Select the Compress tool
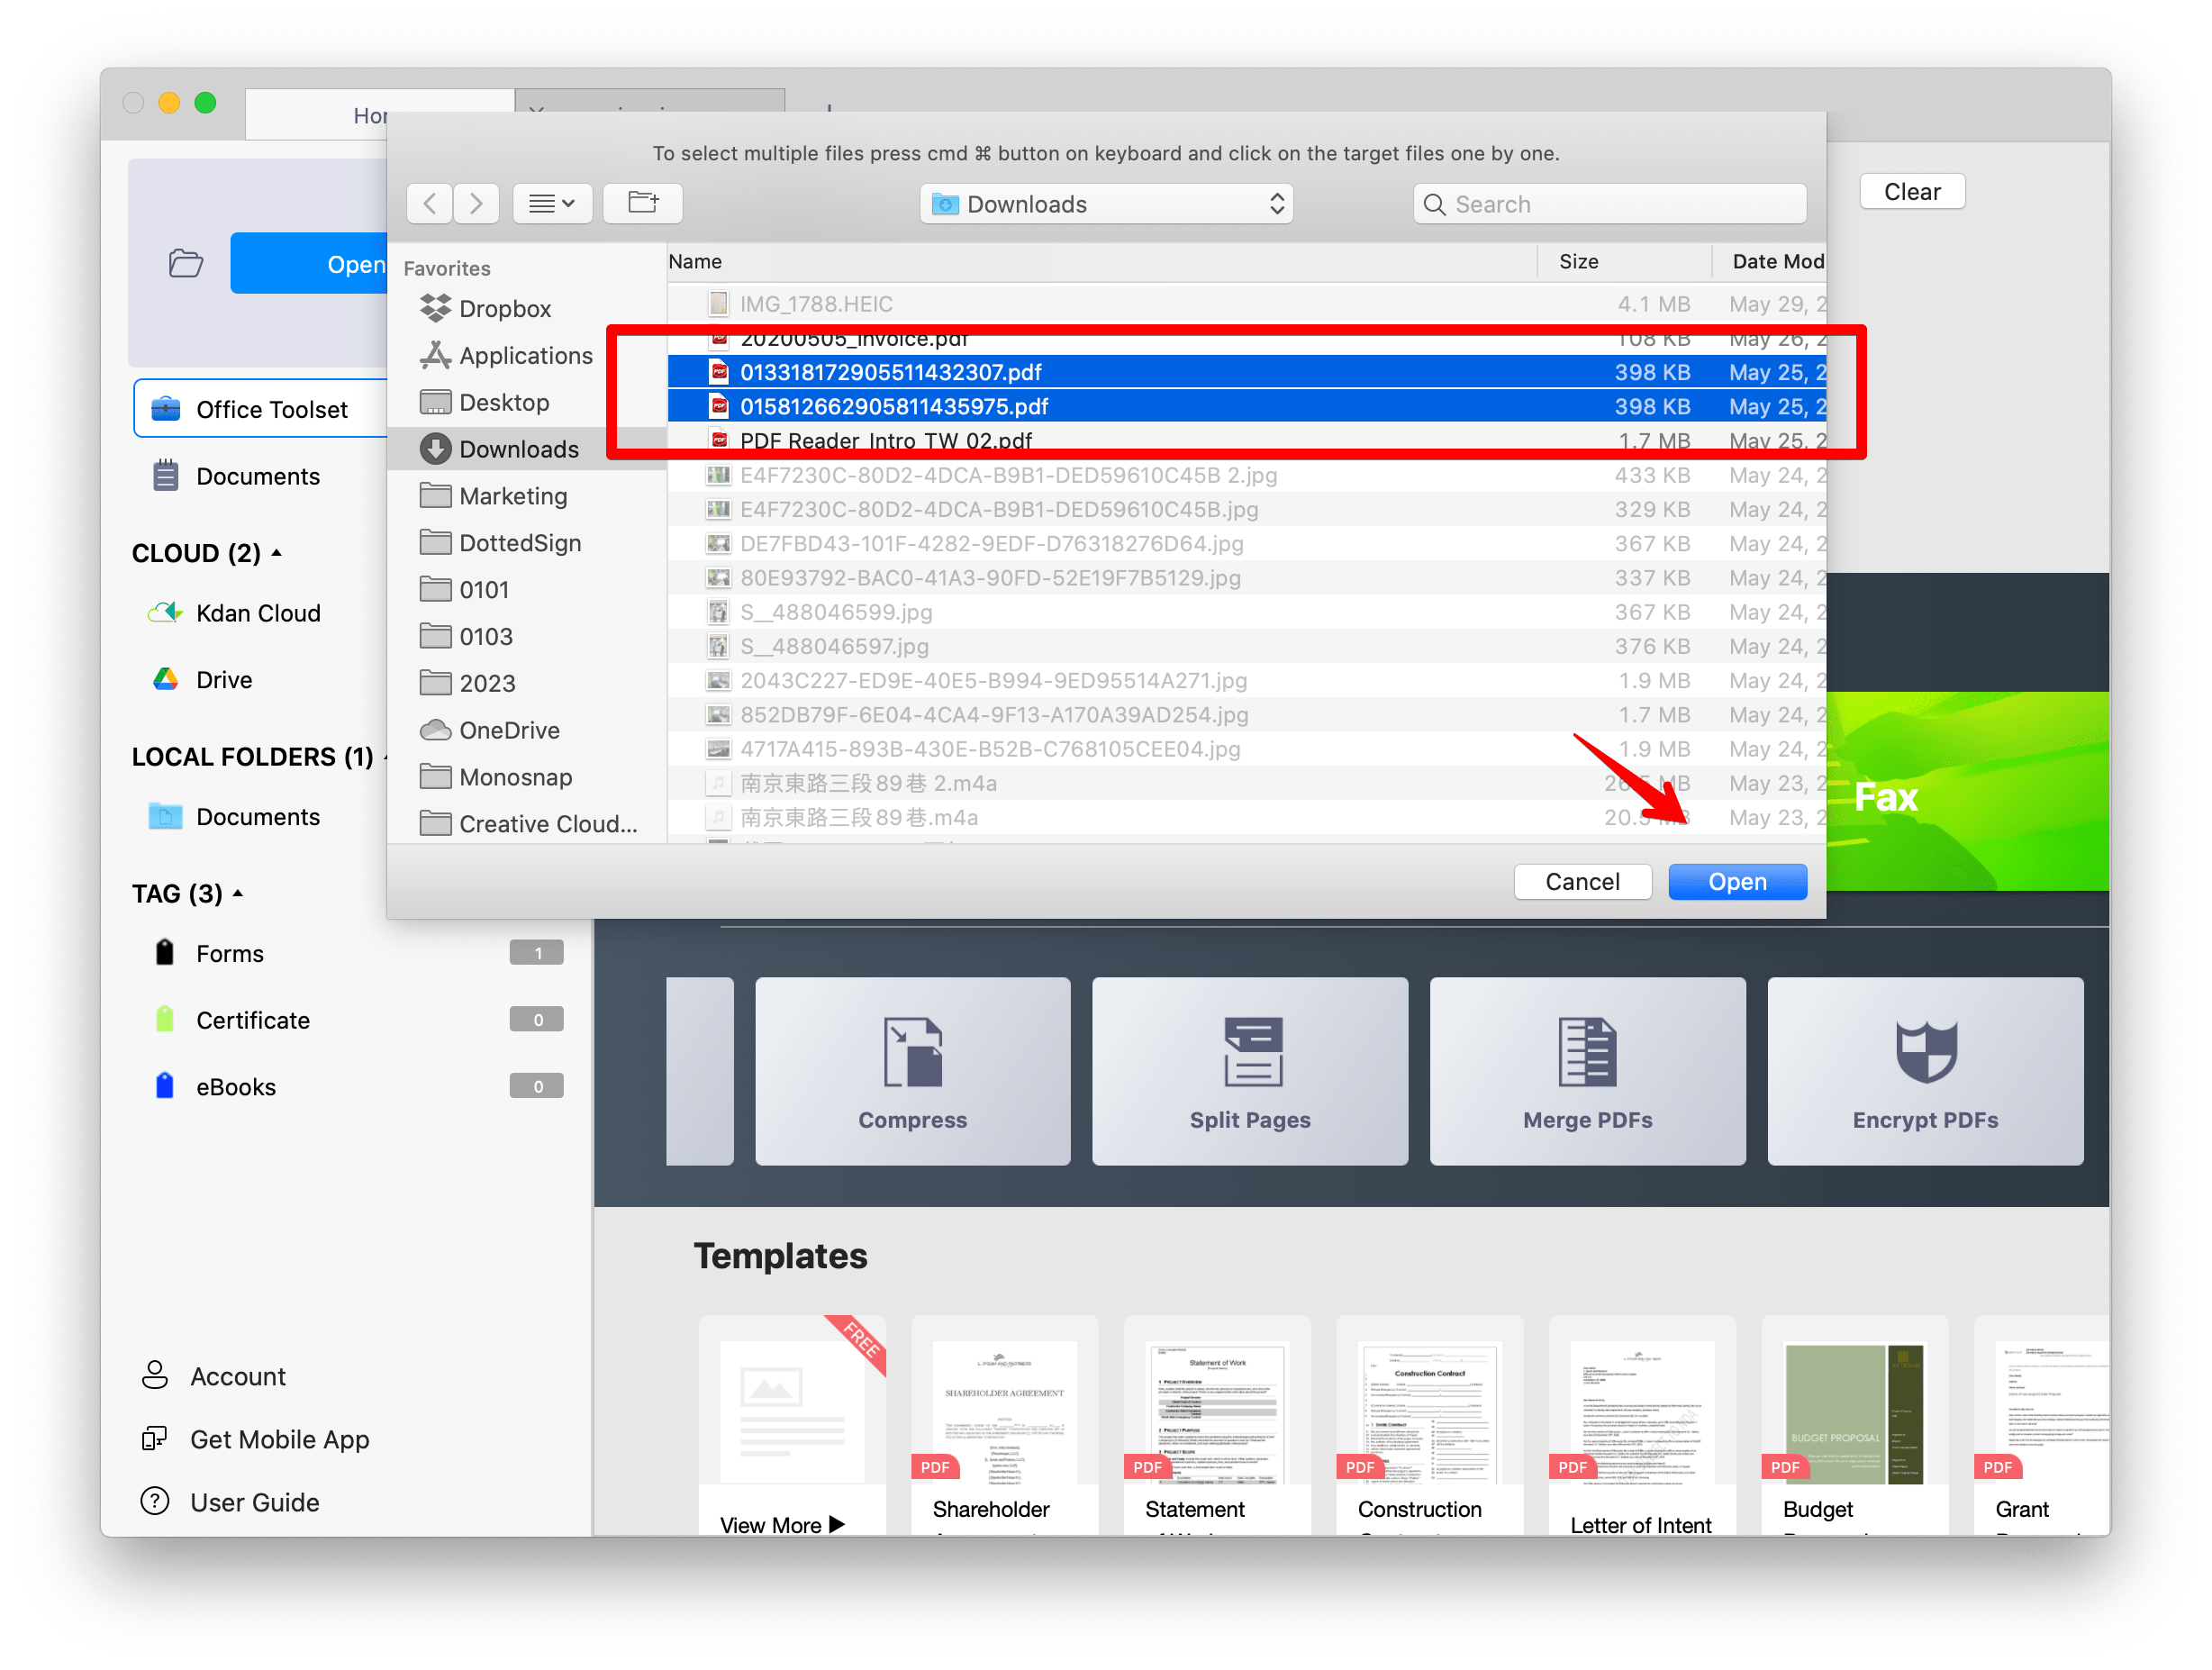Screen dimensions: 2212x1670 click(912, 1070)
